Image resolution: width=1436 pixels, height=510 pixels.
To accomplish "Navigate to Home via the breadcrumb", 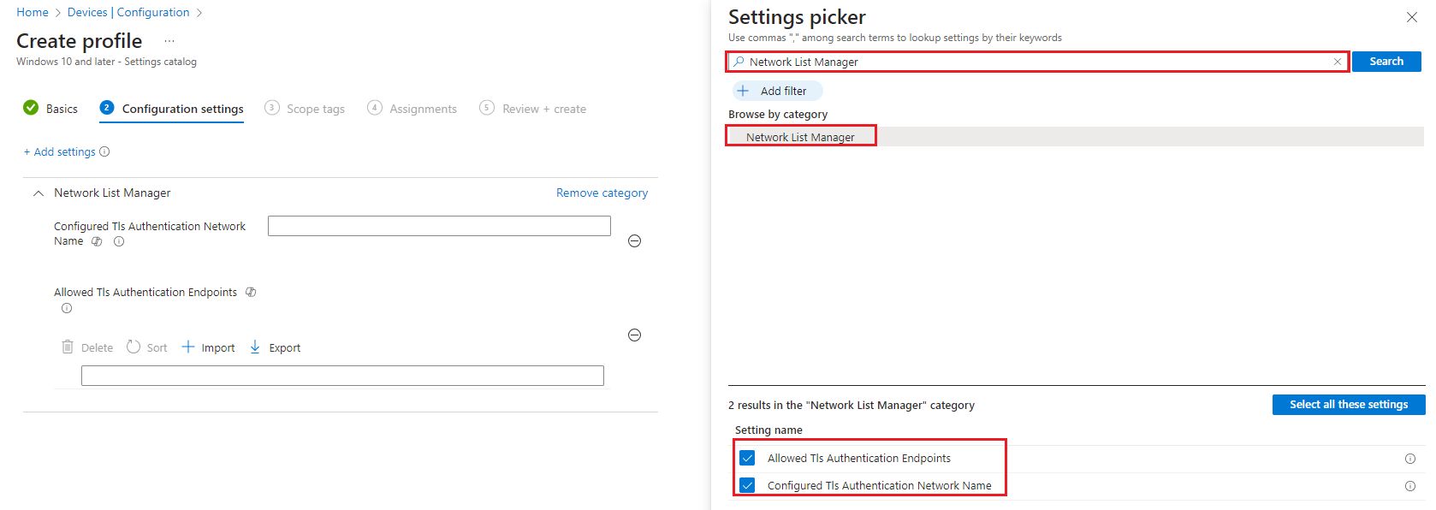I will coord(32,12).
